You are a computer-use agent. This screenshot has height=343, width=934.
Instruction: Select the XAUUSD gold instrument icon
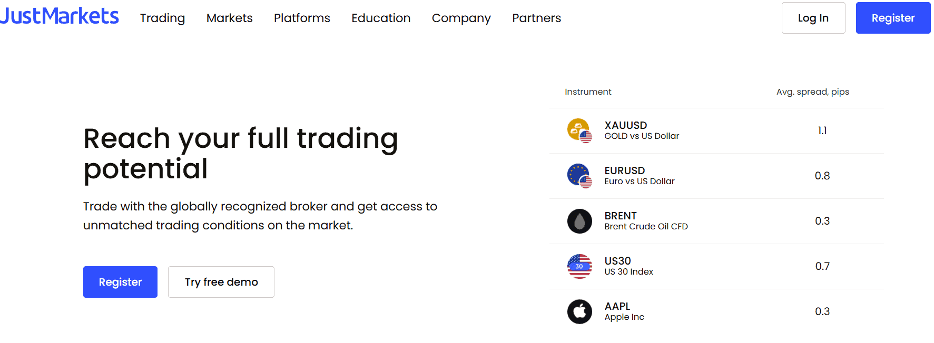click(x=579, y=130)
